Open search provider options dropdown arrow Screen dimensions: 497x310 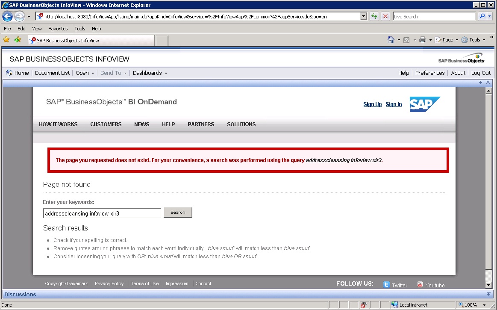pos(489,16)
